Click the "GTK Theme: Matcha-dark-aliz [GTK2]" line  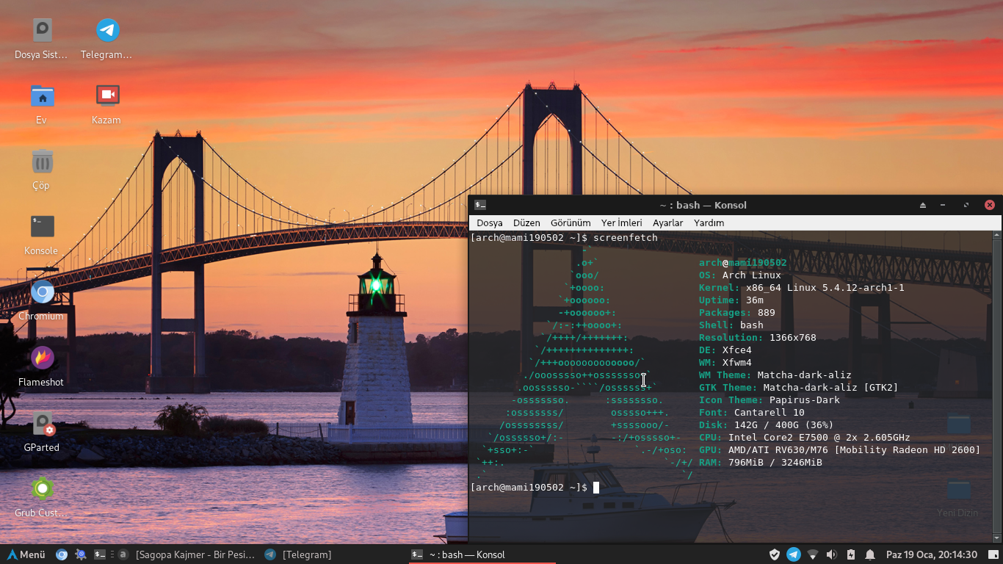(x=799, y=388)
